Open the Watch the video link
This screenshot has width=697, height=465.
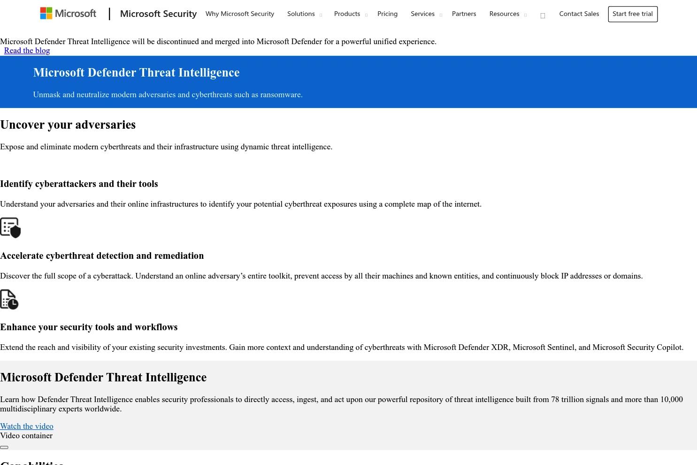tap(27, 426)
